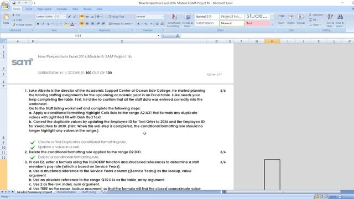Viewport: 354px width, 199px height.
Task: Click AutoSum in Editing group
Action: (x=316, y=15)
